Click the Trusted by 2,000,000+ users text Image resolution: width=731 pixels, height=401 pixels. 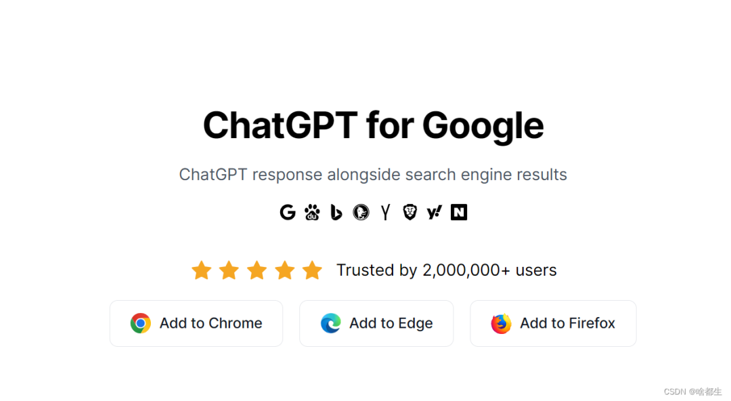[x=447, y=270]
